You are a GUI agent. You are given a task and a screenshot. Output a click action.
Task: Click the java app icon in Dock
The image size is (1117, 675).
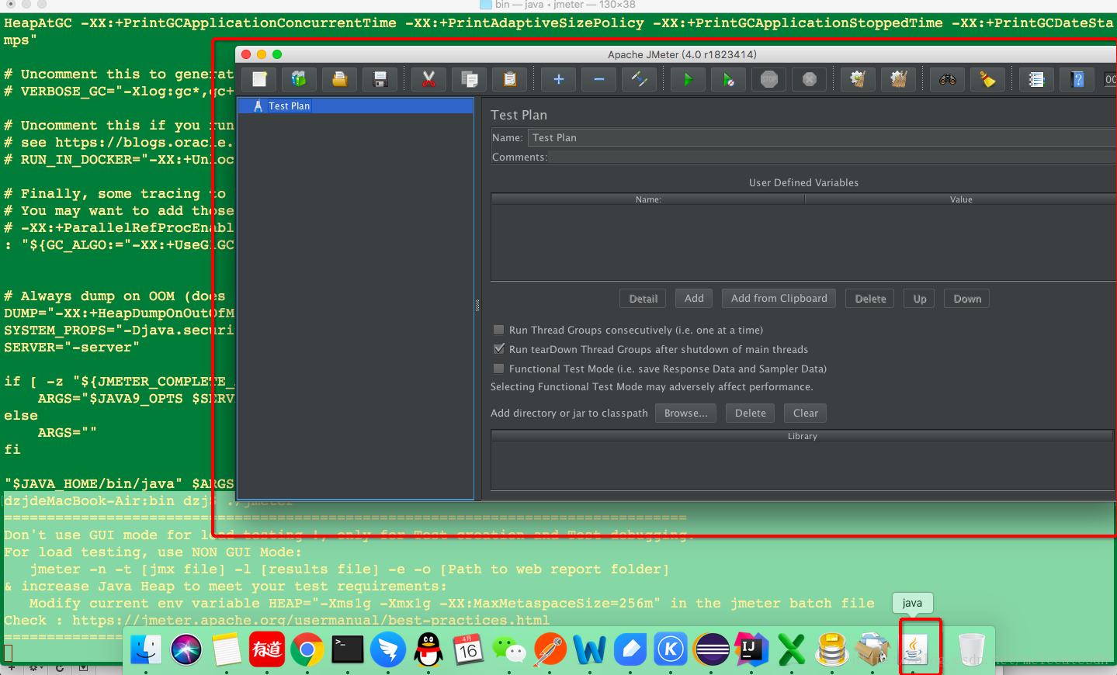point(914,649)
